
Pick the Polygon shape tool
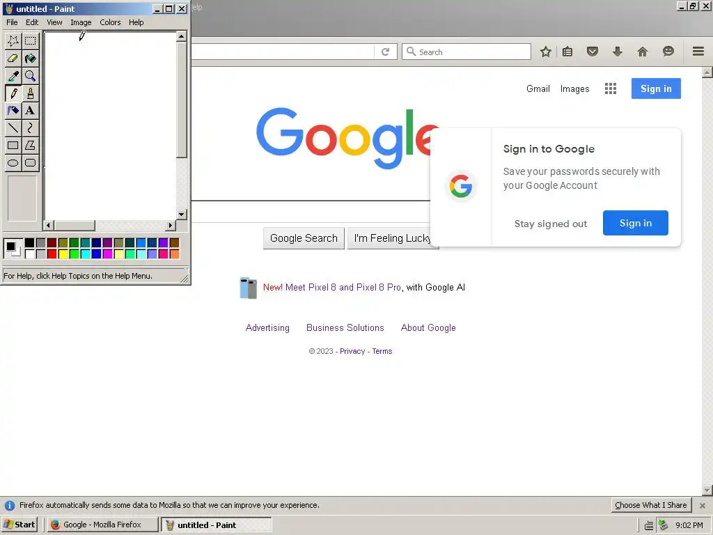click(31, 146)
